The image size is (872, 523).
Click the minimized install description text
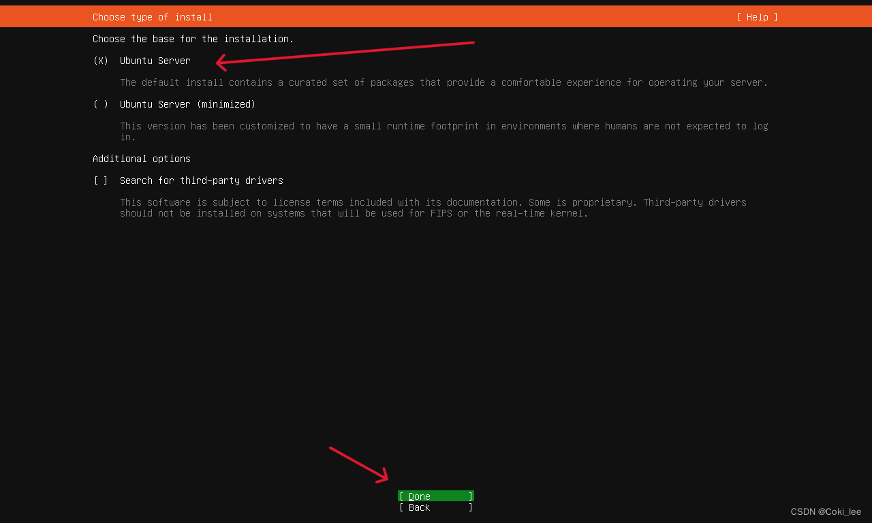point(443,126)
